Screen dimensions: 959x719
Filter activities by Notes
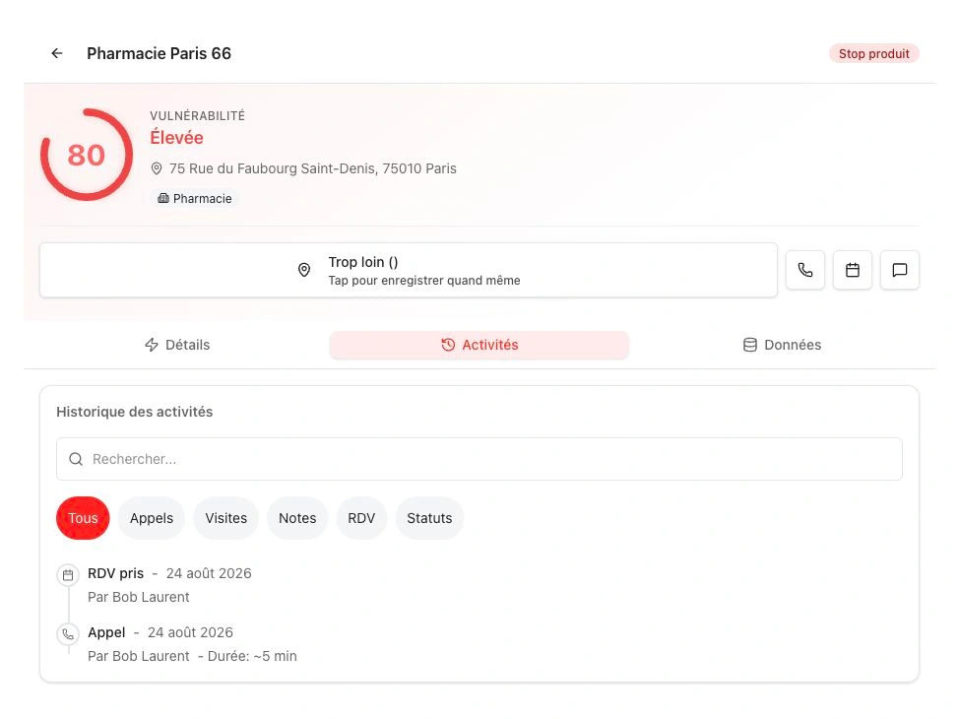pyautogui.click(x=297, y=518)
